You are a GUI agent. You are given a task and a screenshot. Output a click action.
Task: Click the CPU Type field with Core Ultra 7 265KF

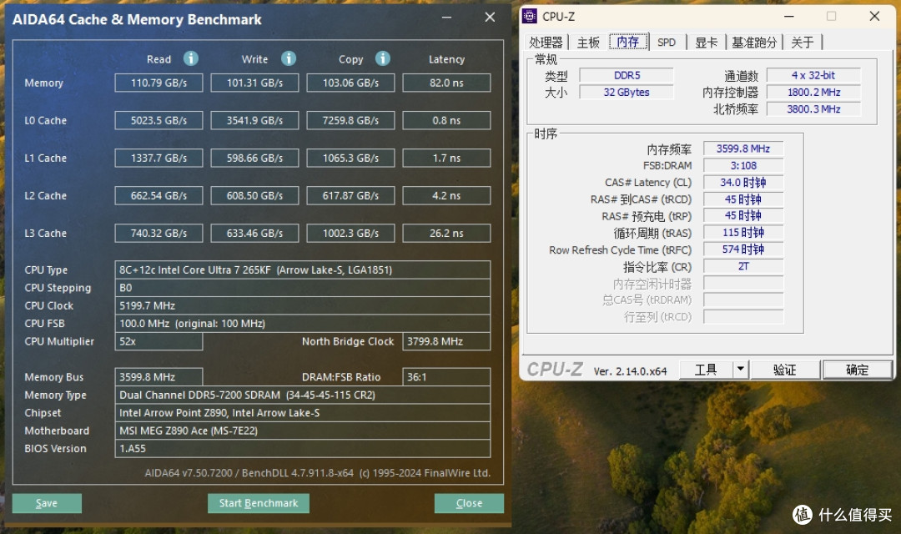tap(303, 270)
